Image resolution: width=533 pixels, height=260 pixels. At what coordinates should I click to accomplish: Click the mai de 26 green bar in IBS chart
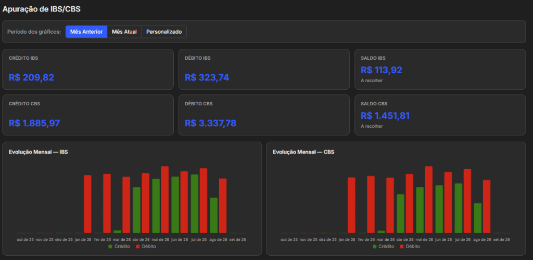[x=156, y=206]
